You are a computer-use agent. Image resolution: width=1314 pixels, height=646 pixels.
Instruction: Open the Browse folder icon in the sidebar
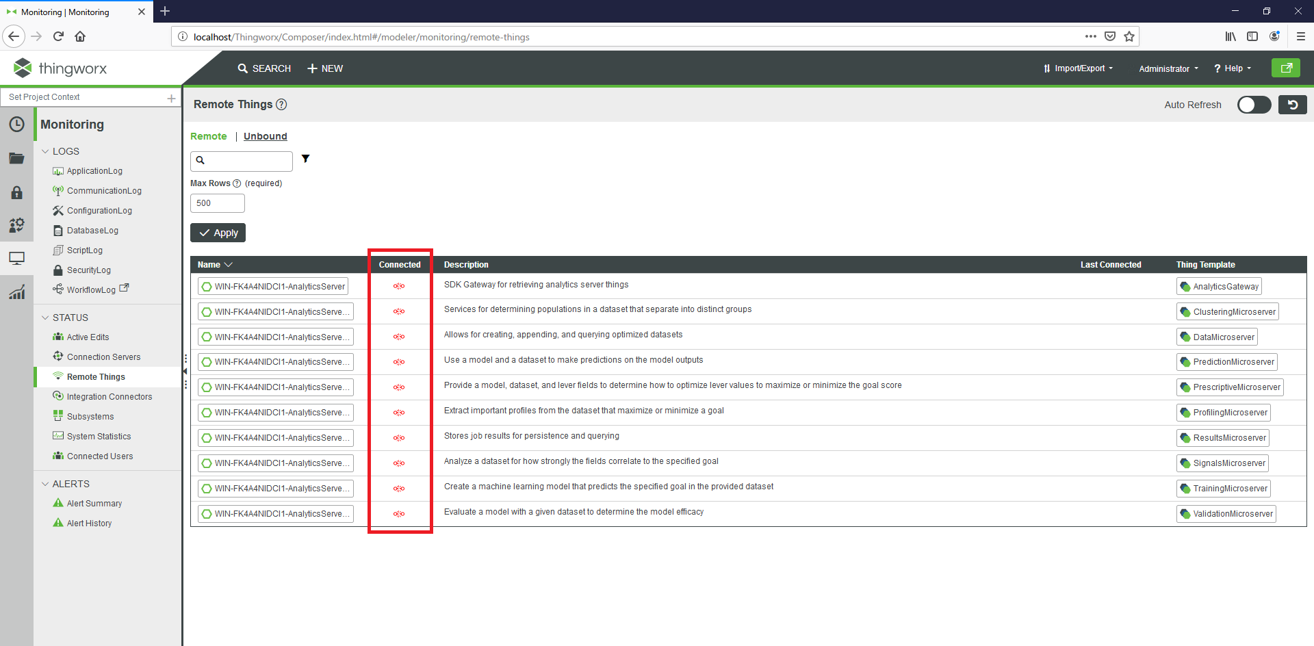(x=16, y=158)
